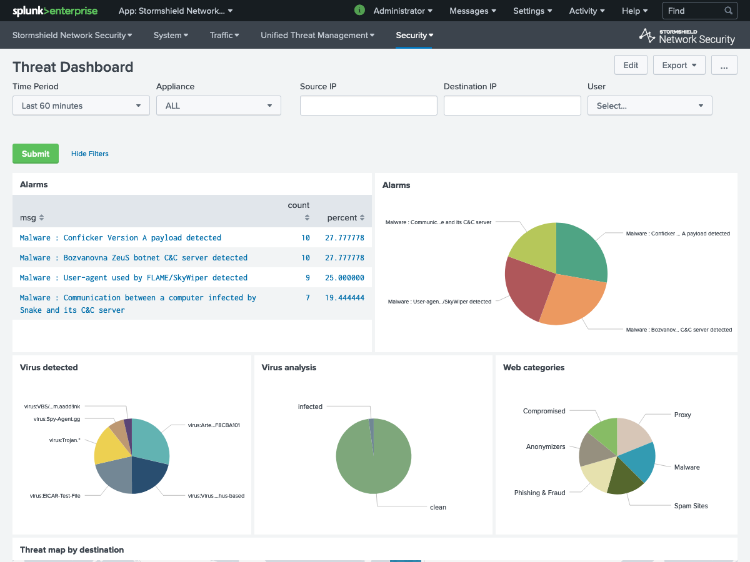Open User-agent used by FLAME/SkyWiper alarm
750x562 pixels.
click(x=134, y=277)
